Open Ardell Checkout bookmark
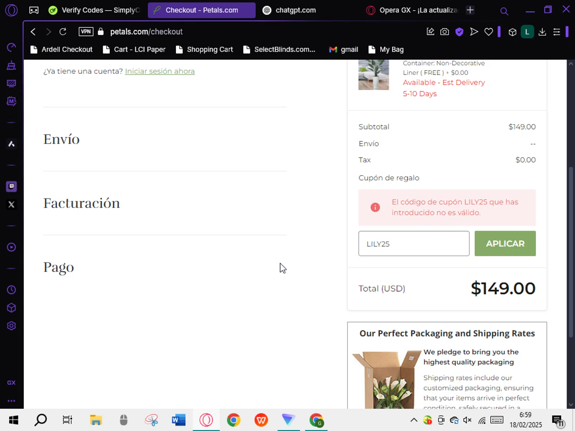The height and width of the screenshot is (431, 575). point(62,49)
